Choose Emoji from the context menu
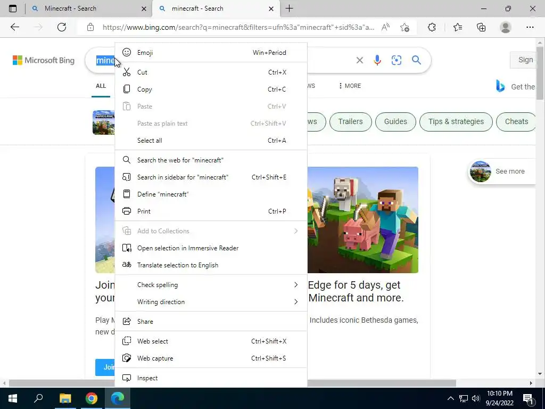Image resolution: width=545 pixels, height=409 pixels. 211,53
